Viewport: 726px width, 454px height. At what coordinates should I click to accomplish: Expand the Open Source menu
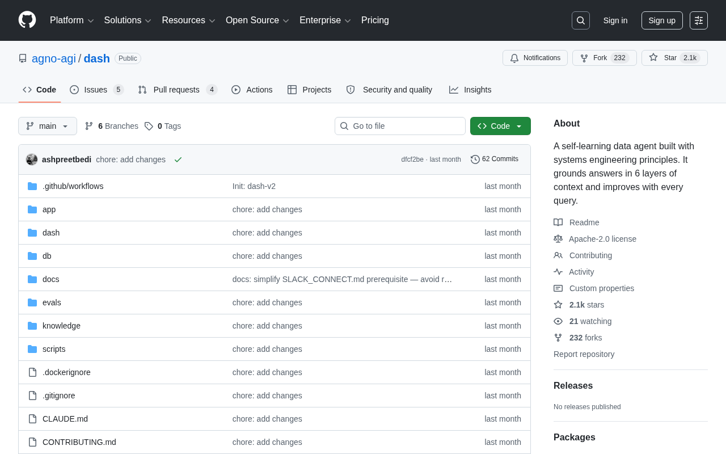pyautogui.click(x=258, y=20)
